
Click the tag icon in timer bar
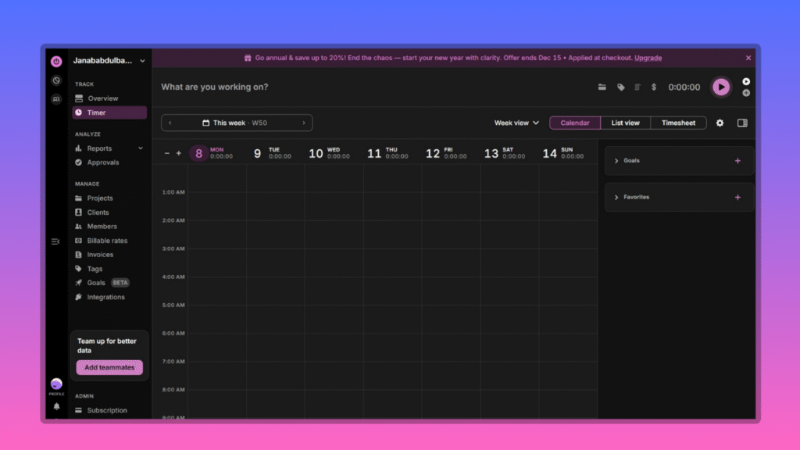coord(621,87)
